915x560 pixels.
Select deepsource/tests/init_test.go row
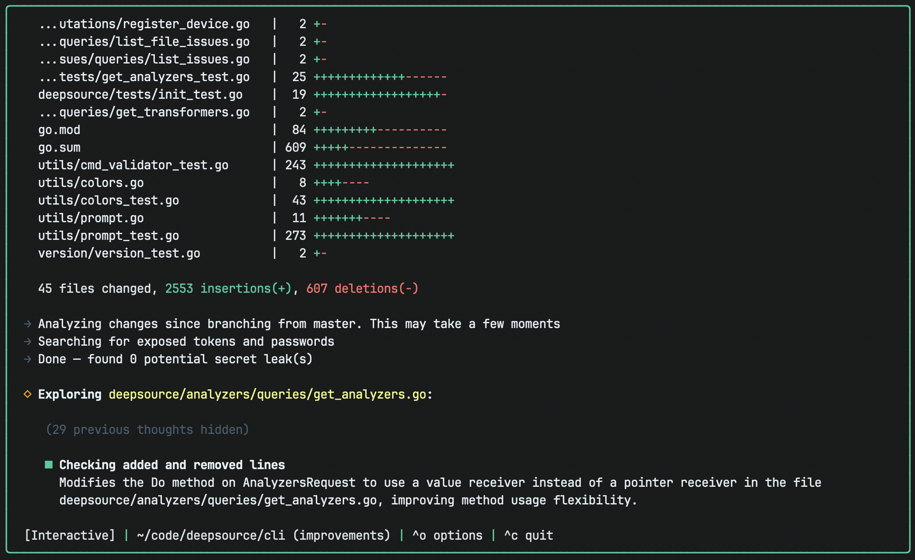pyautogui.click(x=140, y=95)
